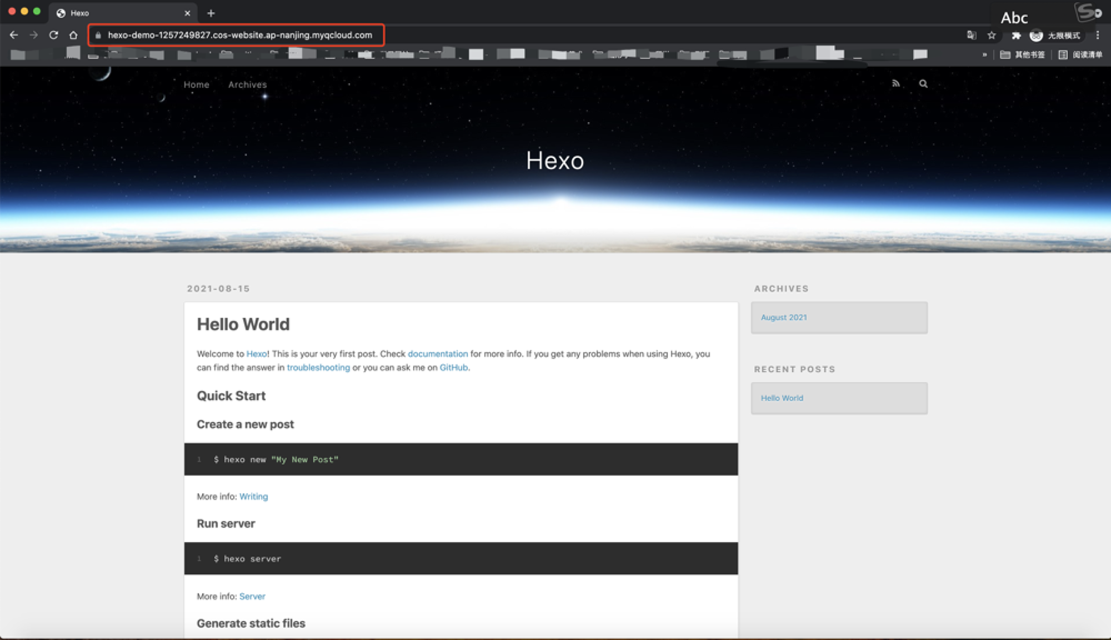
Task: Bookmark this page with the star icon
Action: 992,35
